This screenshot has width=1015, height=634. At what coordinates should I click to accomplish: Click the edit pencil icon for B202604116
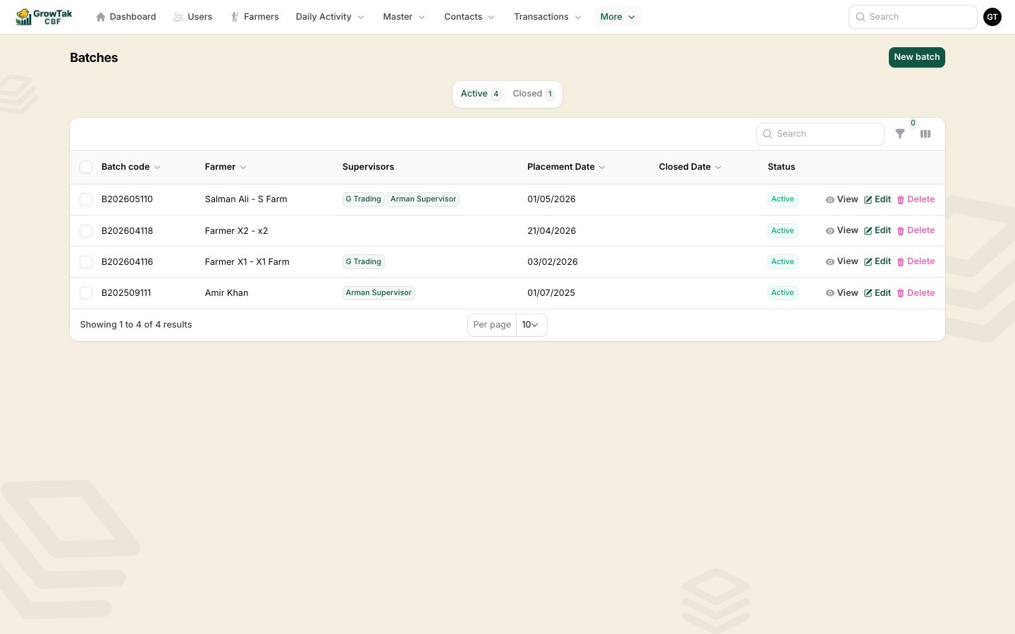pos(868,262)
